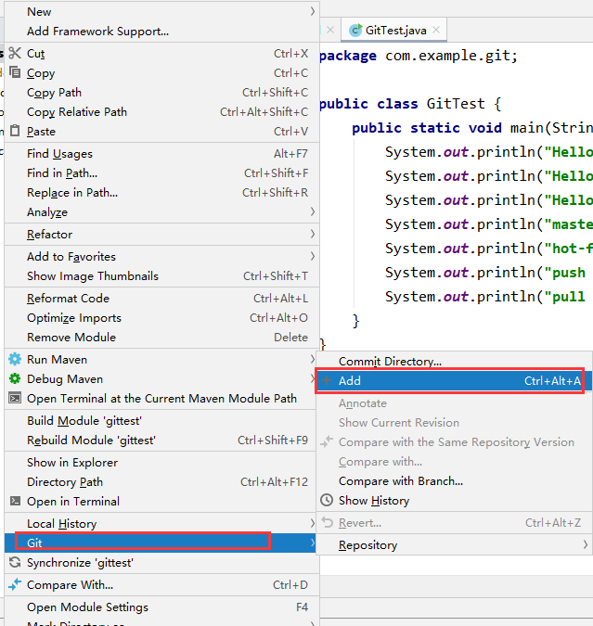Screen dimensions: 593x626
Task: Click the Revert undo arrow icon
Action: point(328,522)
